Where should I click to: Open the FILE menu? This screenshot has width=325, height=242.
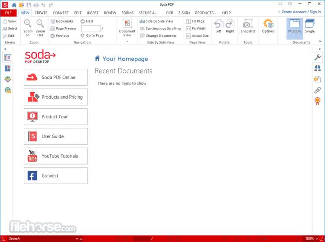(x=8, y=13)
